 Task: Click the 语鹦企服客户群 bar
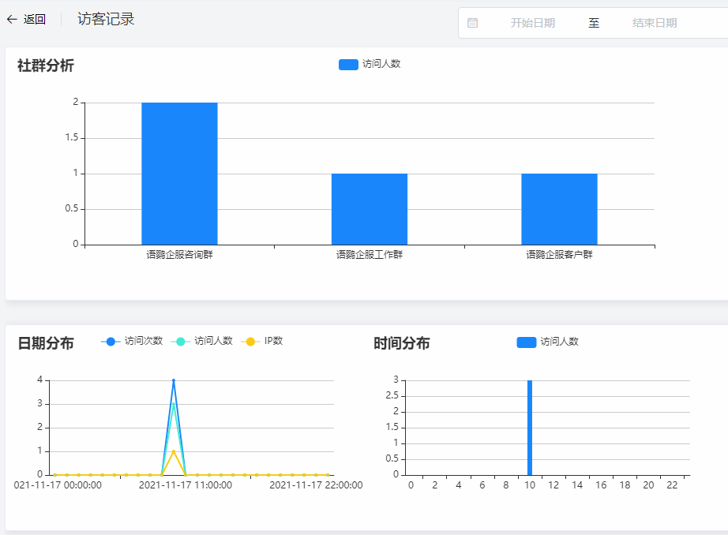pyautogui.click(x=559, y=209)
